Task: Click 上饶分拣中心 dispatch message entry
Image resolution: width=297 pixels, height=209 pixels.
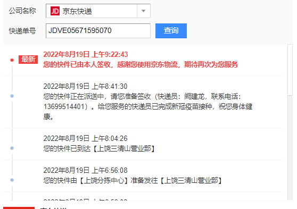Action: (133, 180)
